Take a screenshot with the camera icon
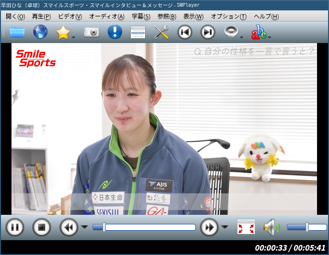 (x=91, y=32)
